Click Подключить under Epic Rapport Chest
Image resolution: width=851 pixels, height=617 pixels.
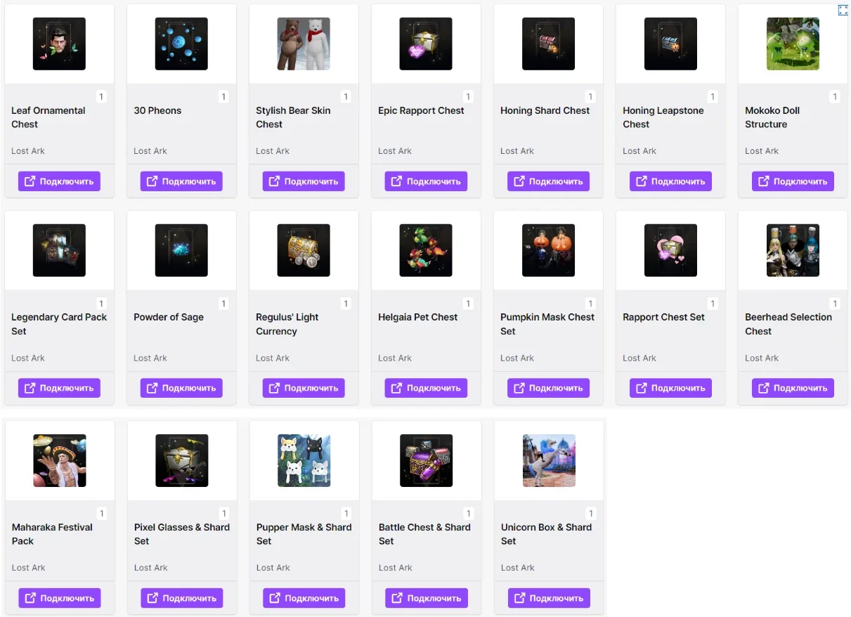click(426, 181)
